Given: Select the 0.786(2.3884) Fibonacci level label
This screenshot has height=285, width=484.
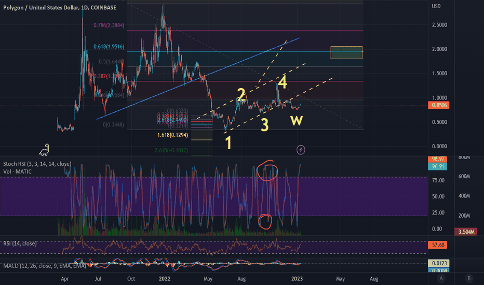Looking at the screenshot, I should 109,25.
